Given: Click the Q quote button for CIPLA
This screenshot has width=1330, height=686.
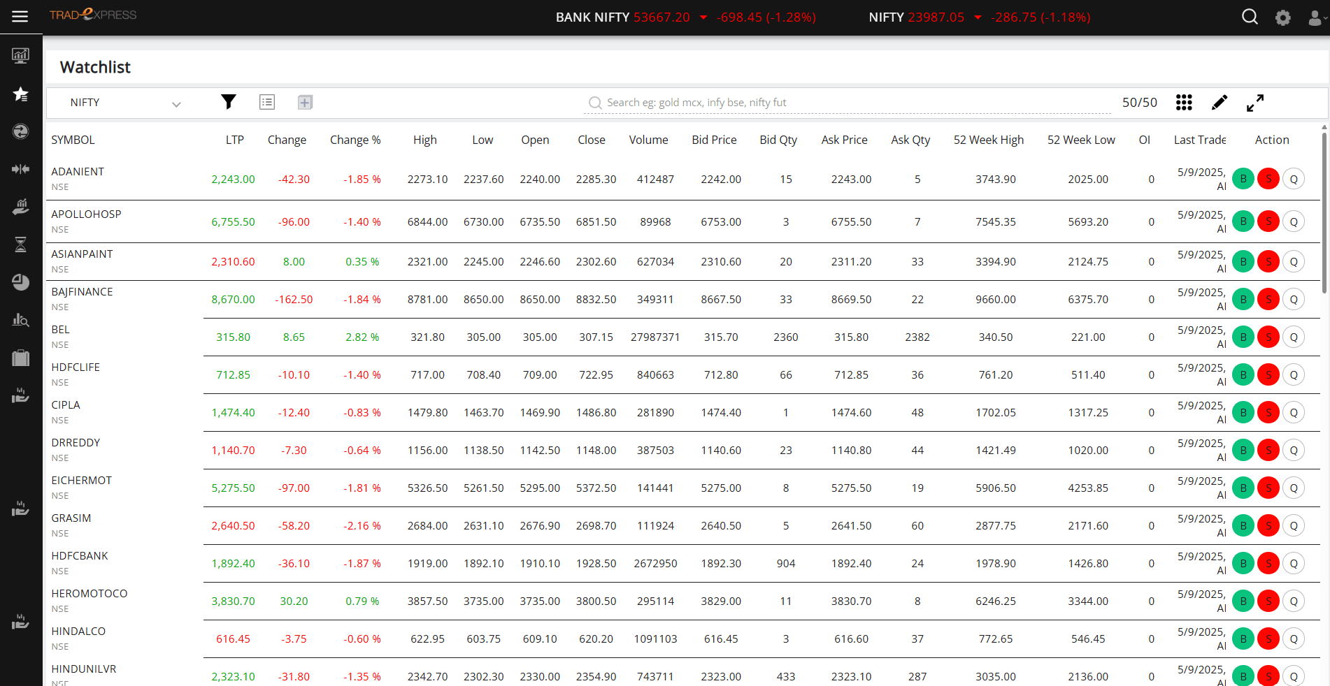Looking at the screenshot, I should 1294,412.
